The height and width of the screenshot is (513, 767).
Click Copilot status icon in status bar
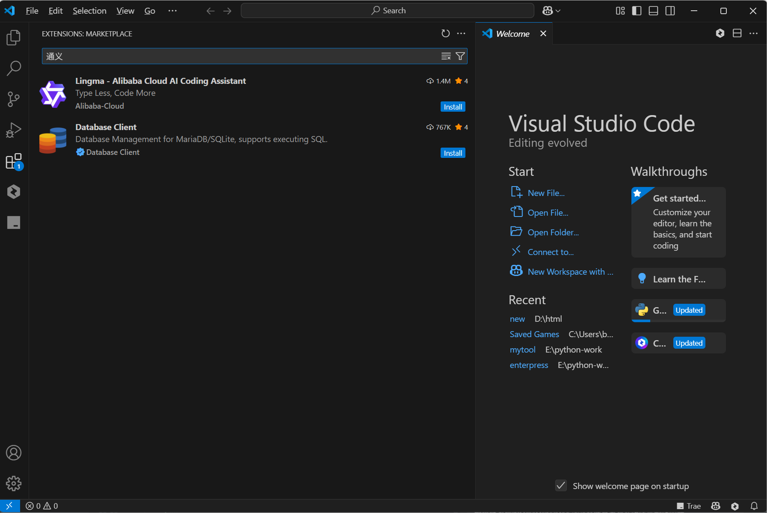tap(716, 506)
